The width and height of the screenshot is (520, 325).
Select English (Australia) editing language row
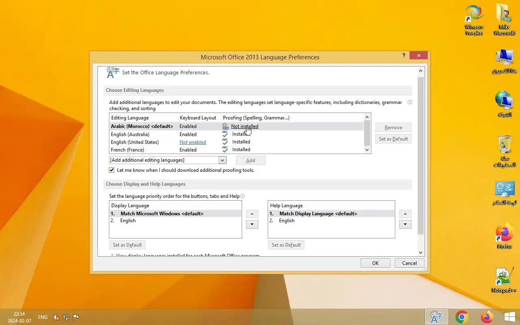[x=236, y=134]
